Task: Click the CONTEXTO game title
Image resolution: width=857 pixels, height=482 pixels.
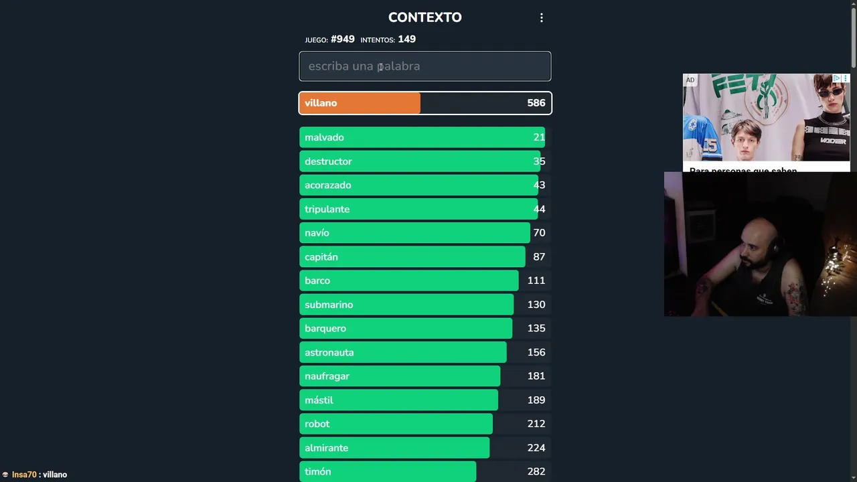Action: point(424,17)
